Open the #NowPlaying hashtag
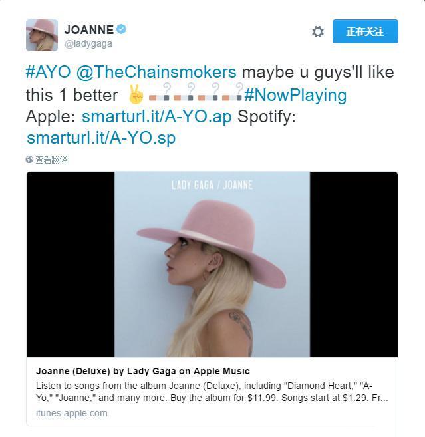 click(x=295, y=95)
